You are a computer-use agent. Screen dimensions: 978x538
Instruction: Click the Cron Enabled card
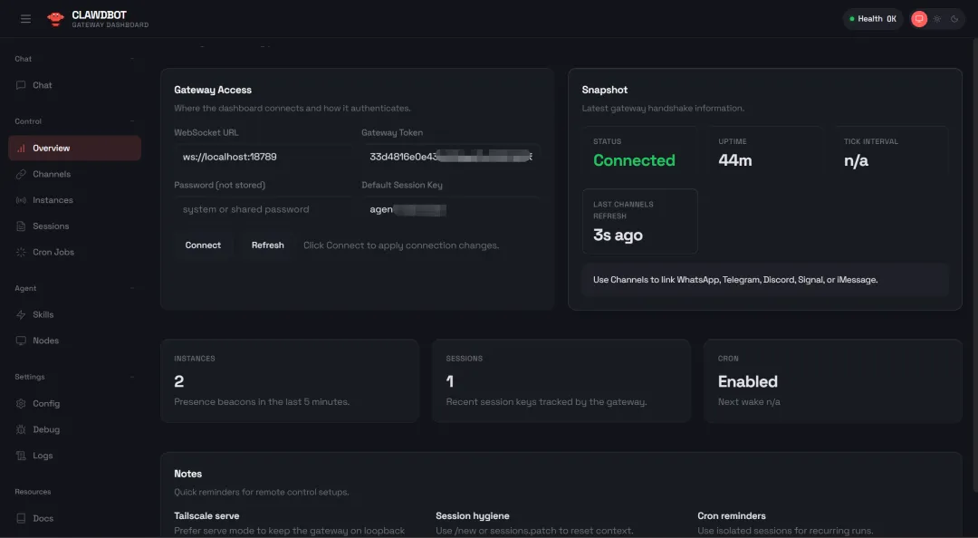833,380
